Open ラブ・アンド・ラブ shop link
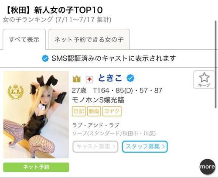Viewport: 218px width, 178px height. [x=96, y=125]
